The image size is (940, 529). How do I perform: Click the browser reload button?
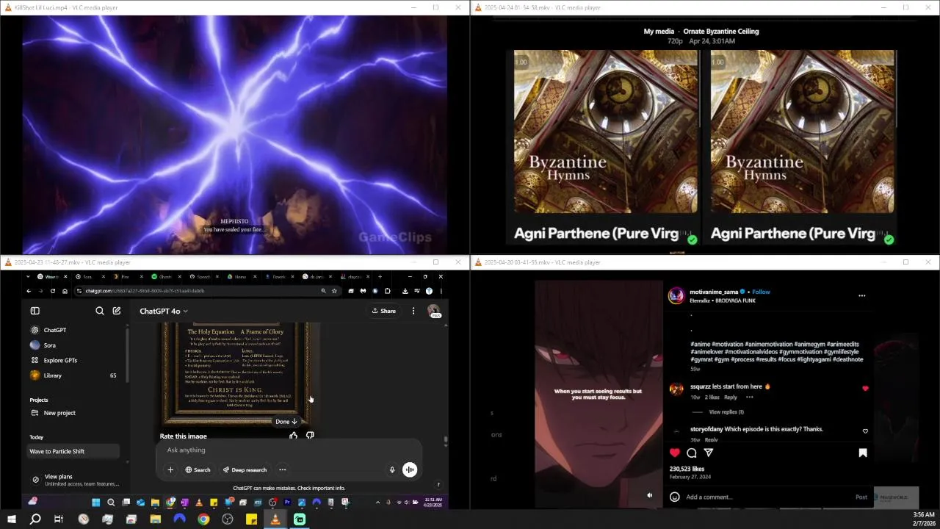pos(52,291)
